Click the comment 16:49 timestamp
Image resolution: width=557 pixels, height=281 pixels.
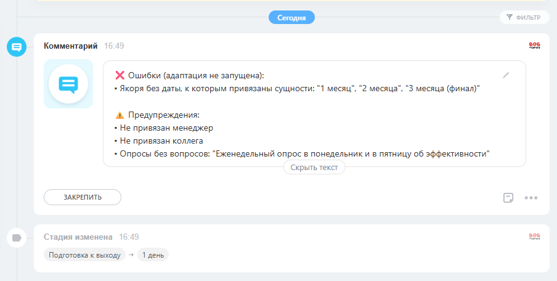click(x=114, y=46)
